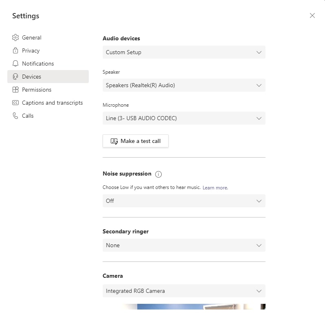This screenshot has height=325, width=325.
Task: Click the Privacy lock icon
Action: click(15, 51)
